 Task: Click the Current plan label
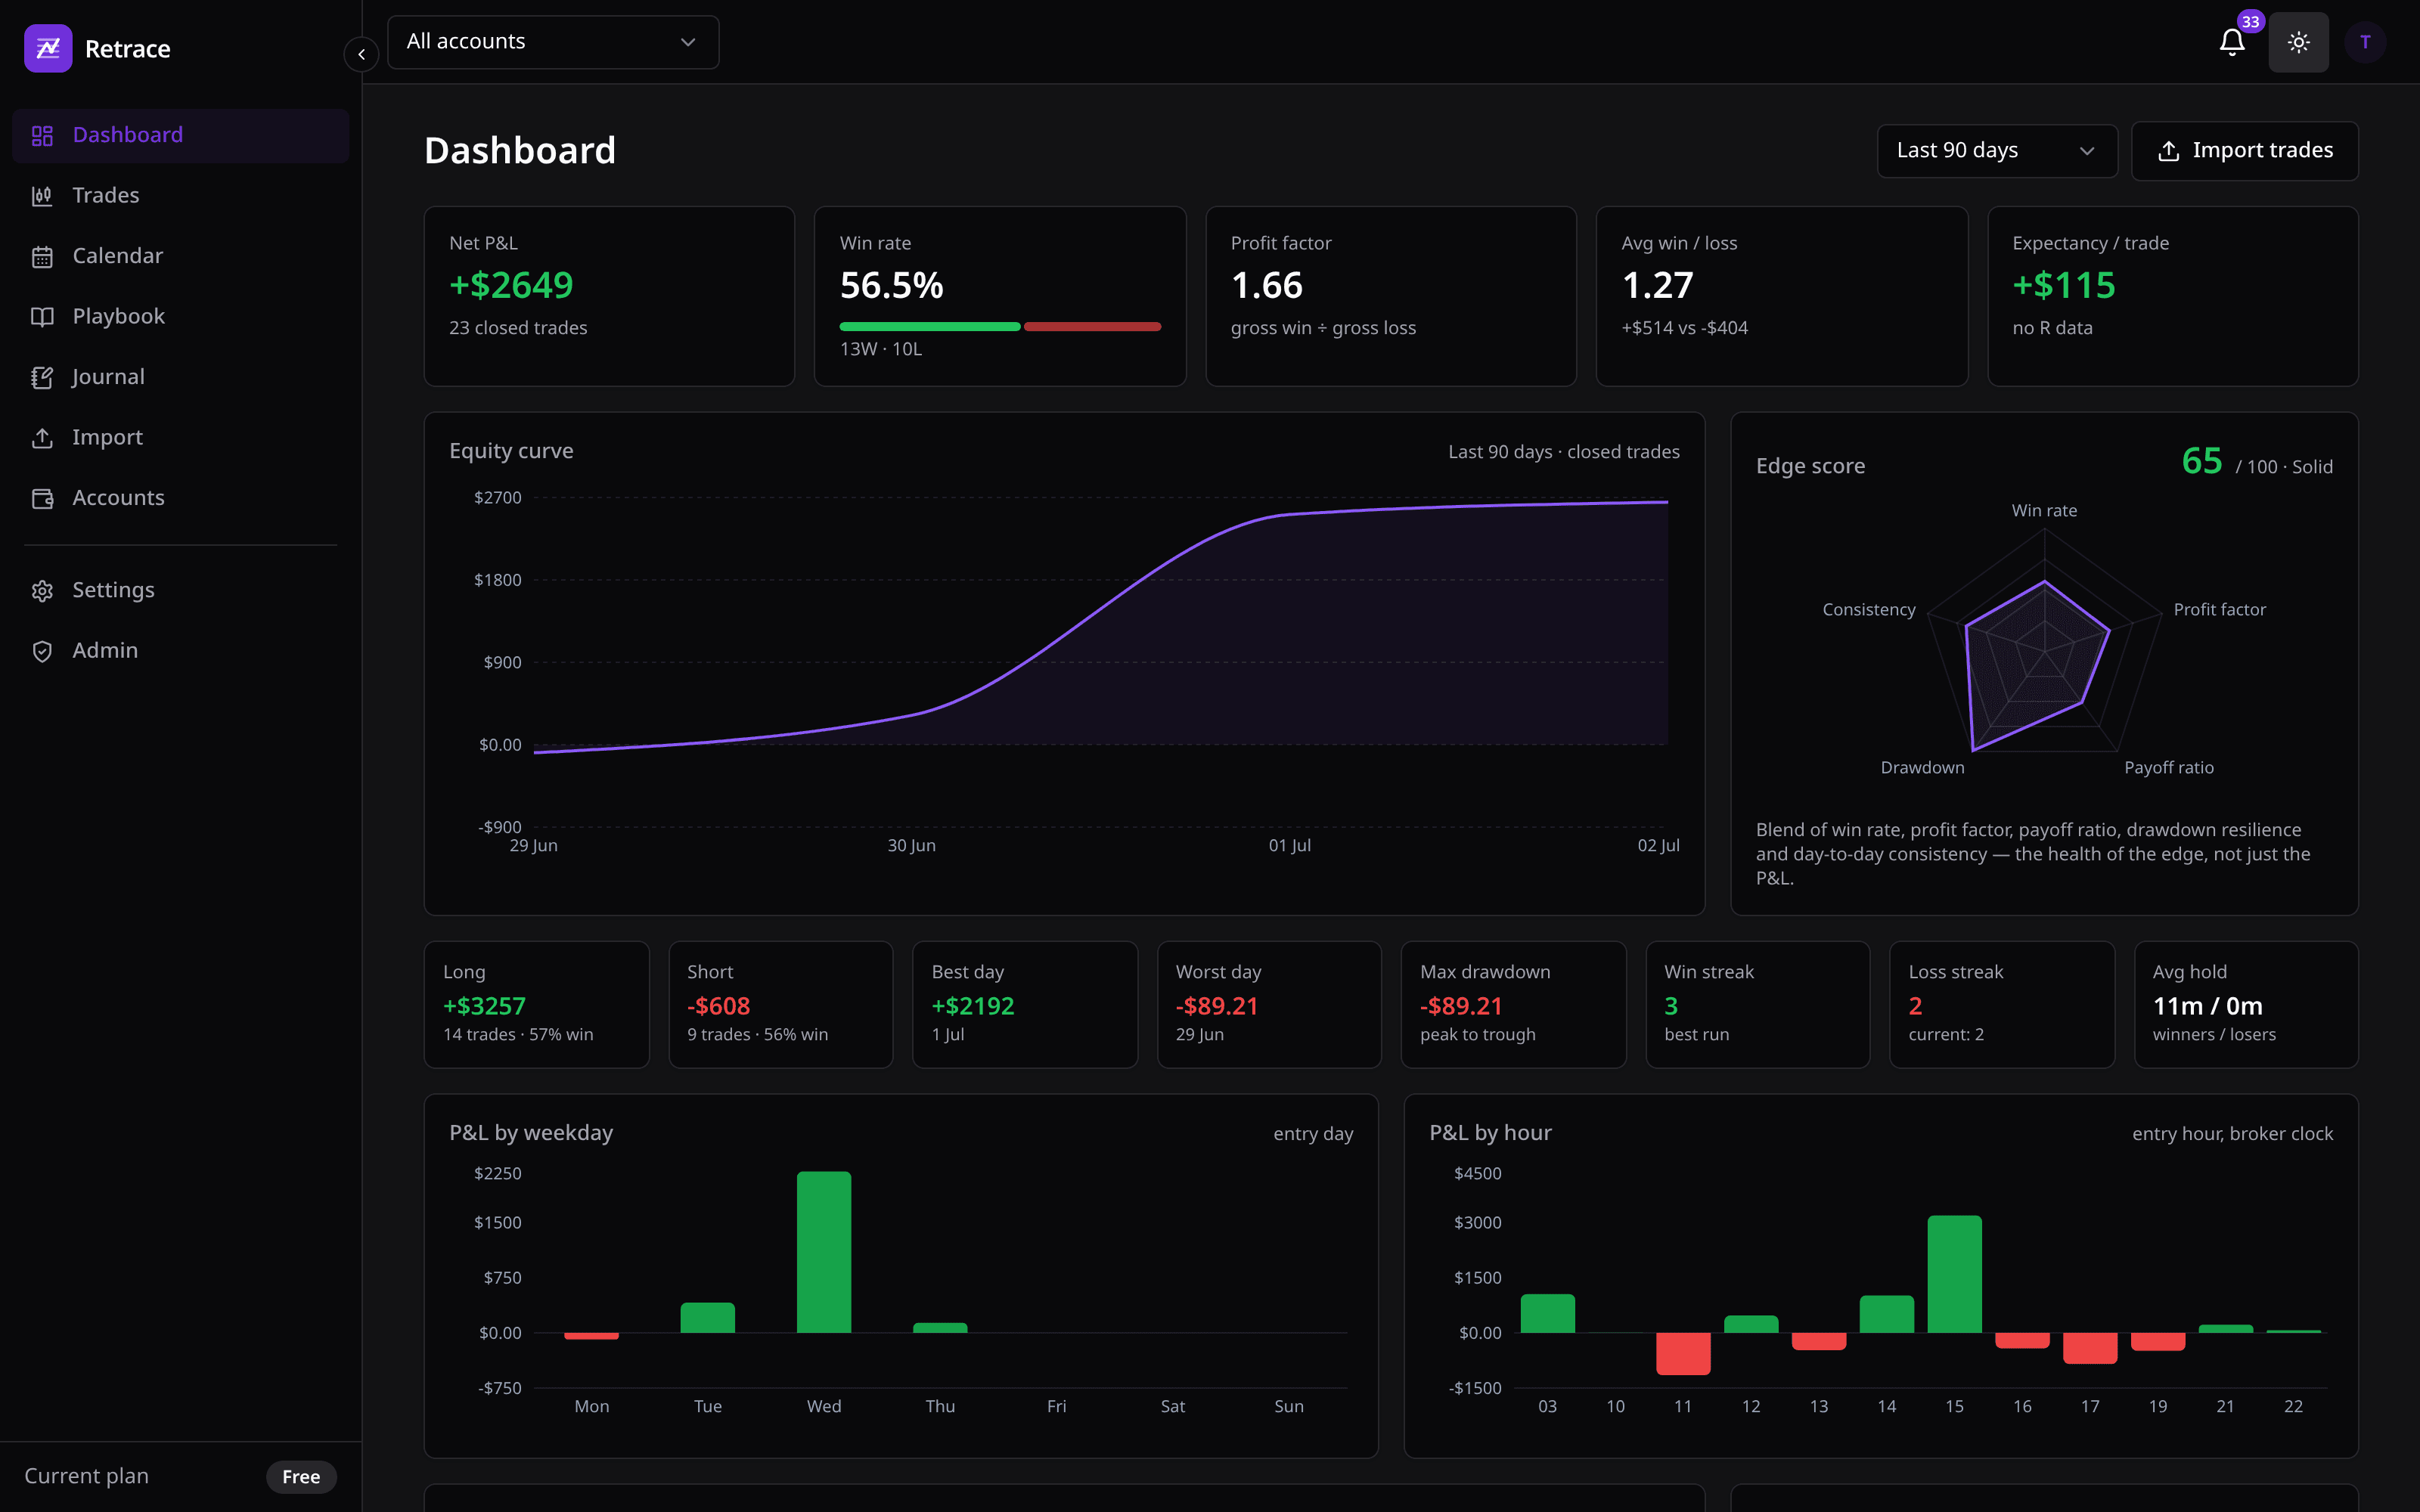click(86, 1476)
